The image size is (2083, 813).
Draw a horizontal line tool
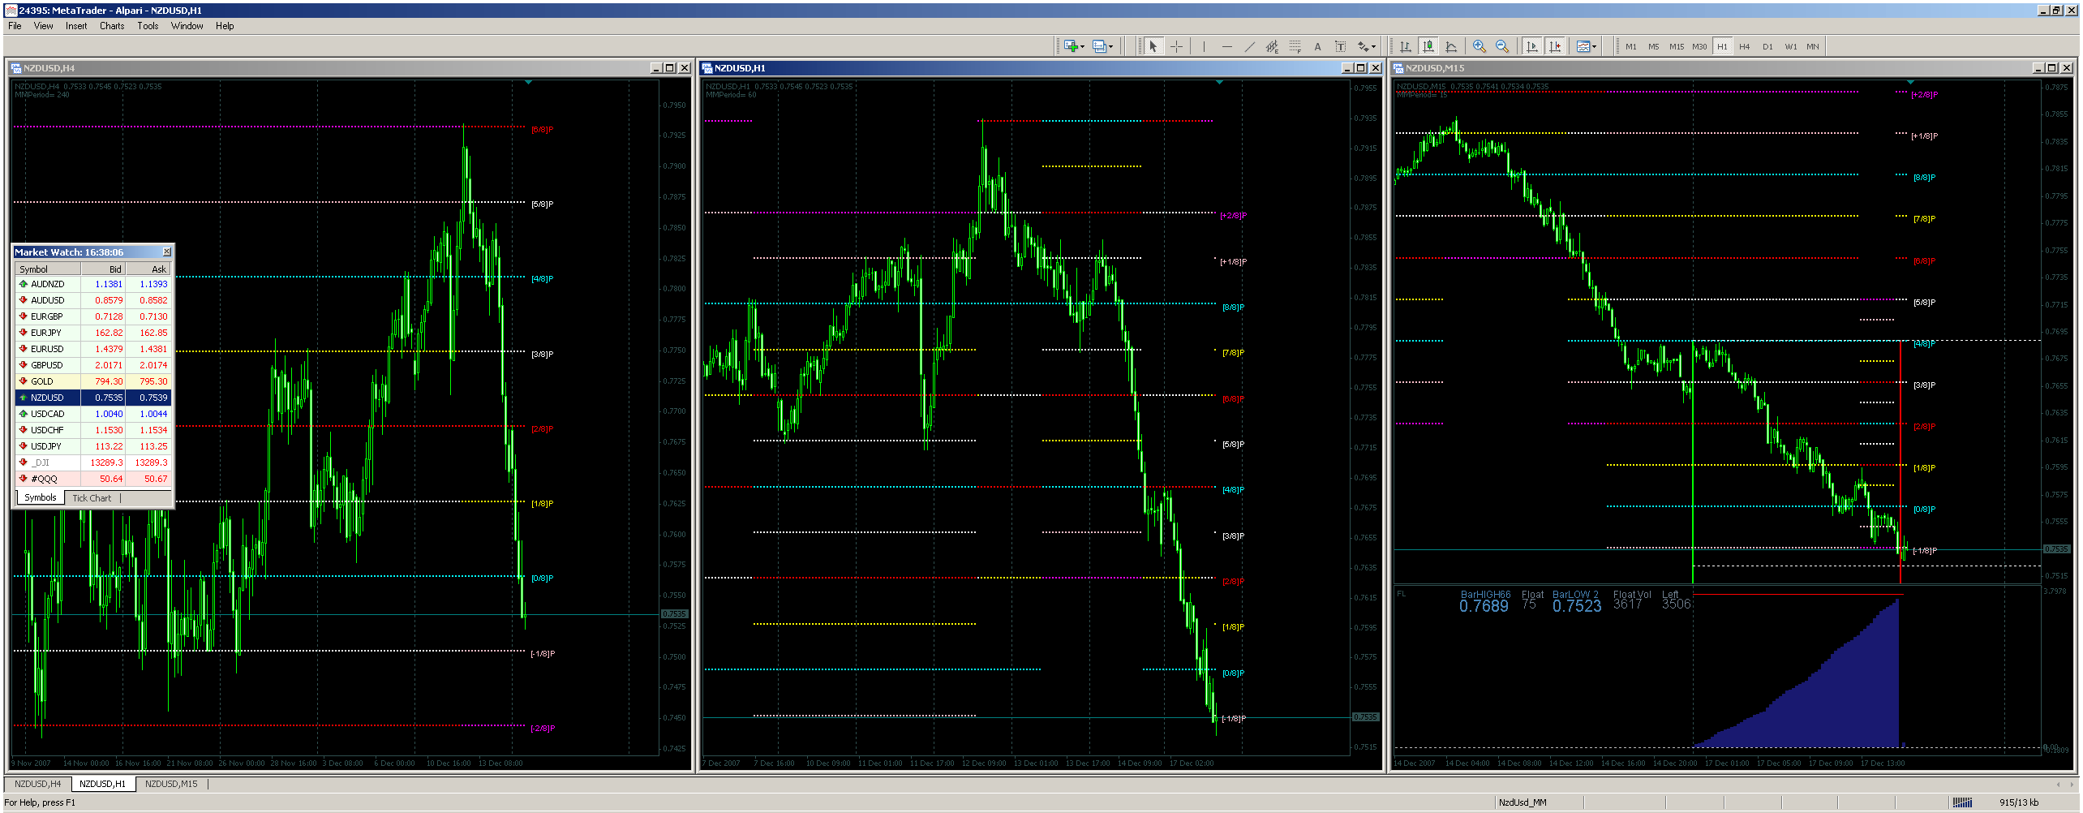1226,46
